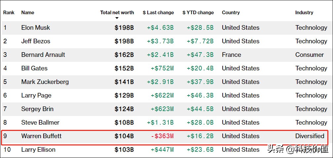
Task: Click the $ YTD change column header
Action: tap(198, 13)
